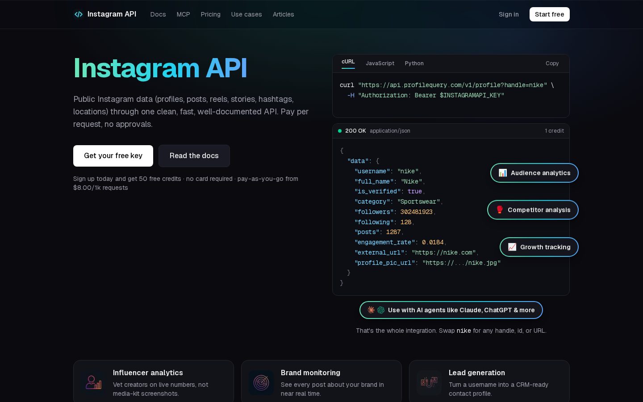Screen dimensions: 643x402
Task: Open the Competitor analysis pill
Action: click(533, 210)
